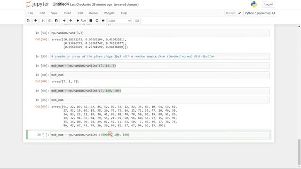Click the Trusted notebook button
Image resolution: width=301 pixels, height=169 pixels.
[230, 13]
